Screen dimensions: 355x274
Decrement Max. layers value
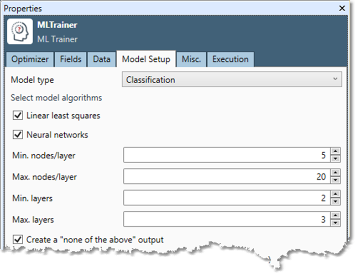pyautogui.click(x=335, y=223)
